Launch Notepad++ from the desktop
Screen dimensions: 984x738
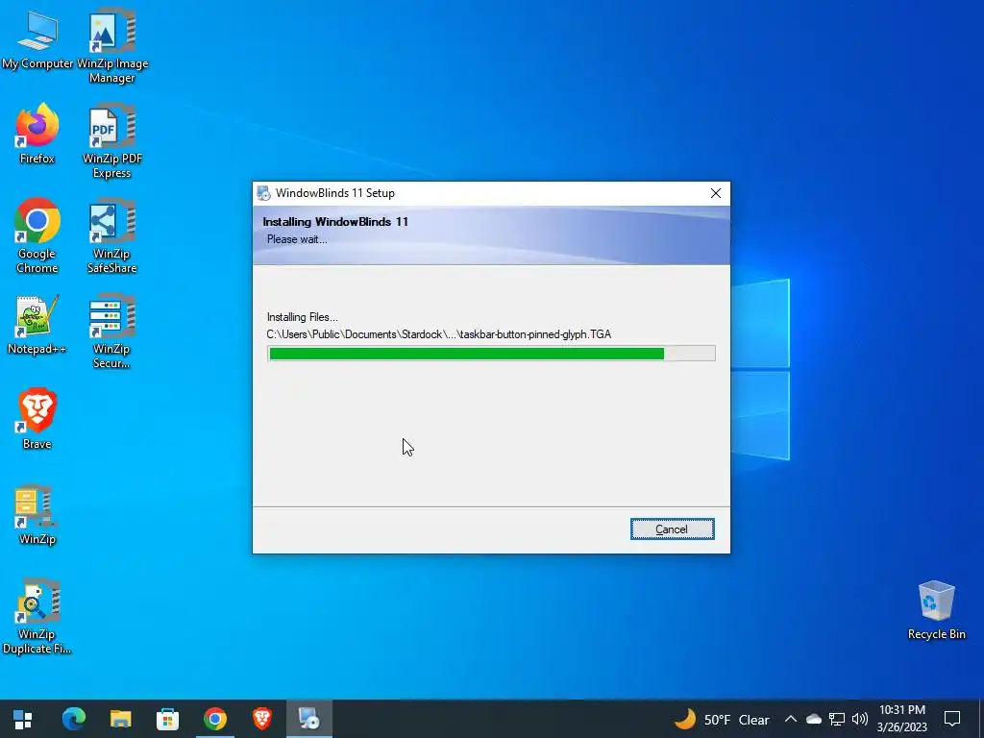37,325
